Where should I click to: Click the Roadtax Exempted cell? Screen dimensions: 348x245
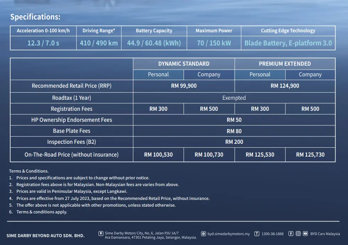234,98
